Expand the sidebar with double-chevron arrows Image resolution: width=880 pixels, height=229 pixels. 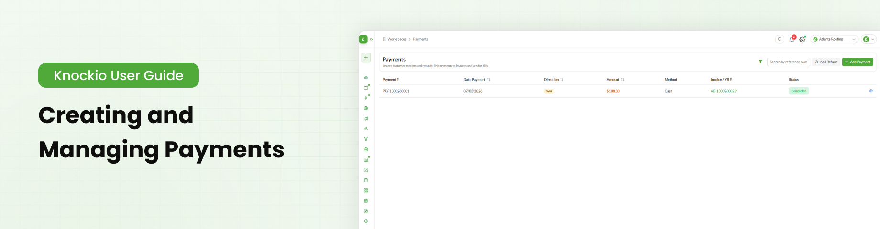371,39
